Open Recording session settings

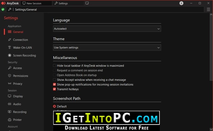20,112
